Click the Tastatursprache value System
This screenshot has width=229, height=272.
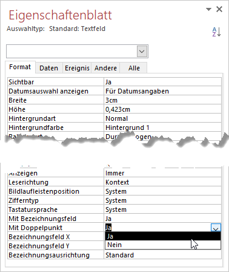pos(162,209)
